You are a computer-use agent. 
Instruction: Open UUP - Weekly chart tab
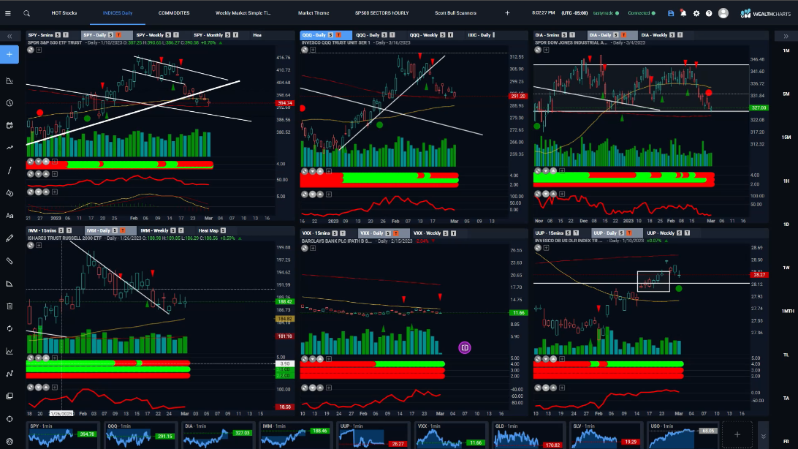tap(661, 233)
